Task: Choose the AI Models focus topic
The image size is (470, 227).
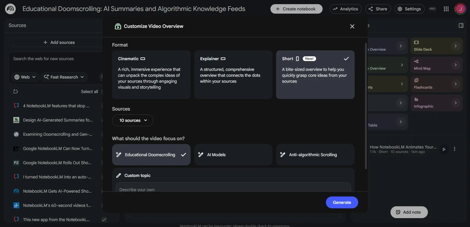Action: (x=233, y=155)
